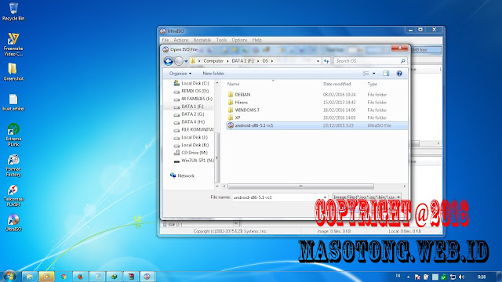
Task: Open the File name dropdown arrow
Action: pyautogui.click(x=325, y=197)
